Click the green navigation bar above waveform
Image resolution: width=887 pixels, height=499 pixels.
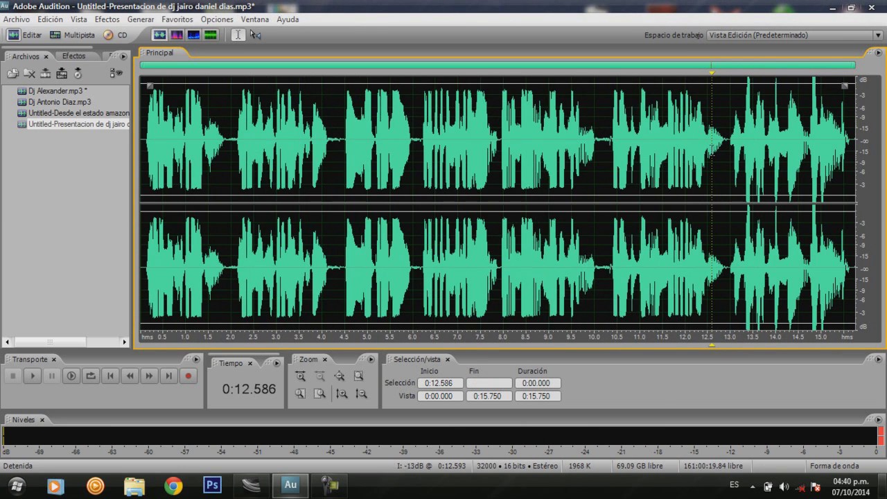pyautogui.click(x=498, y=65)
